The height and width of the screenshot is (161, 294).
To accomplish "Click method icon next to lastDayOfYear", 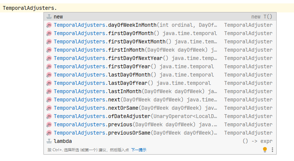I will click(x=49, y=83).
